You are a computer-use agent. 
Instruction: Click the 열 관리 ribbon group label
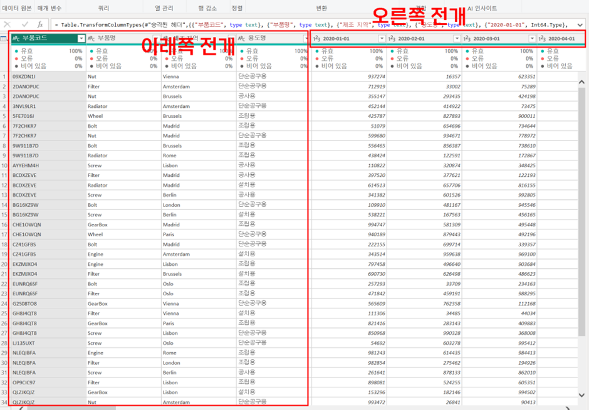164,8
